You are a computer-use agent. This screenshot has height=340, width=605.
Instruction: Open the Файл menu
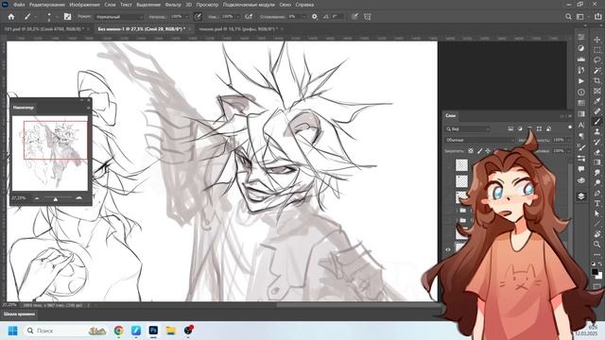[19, 5]
